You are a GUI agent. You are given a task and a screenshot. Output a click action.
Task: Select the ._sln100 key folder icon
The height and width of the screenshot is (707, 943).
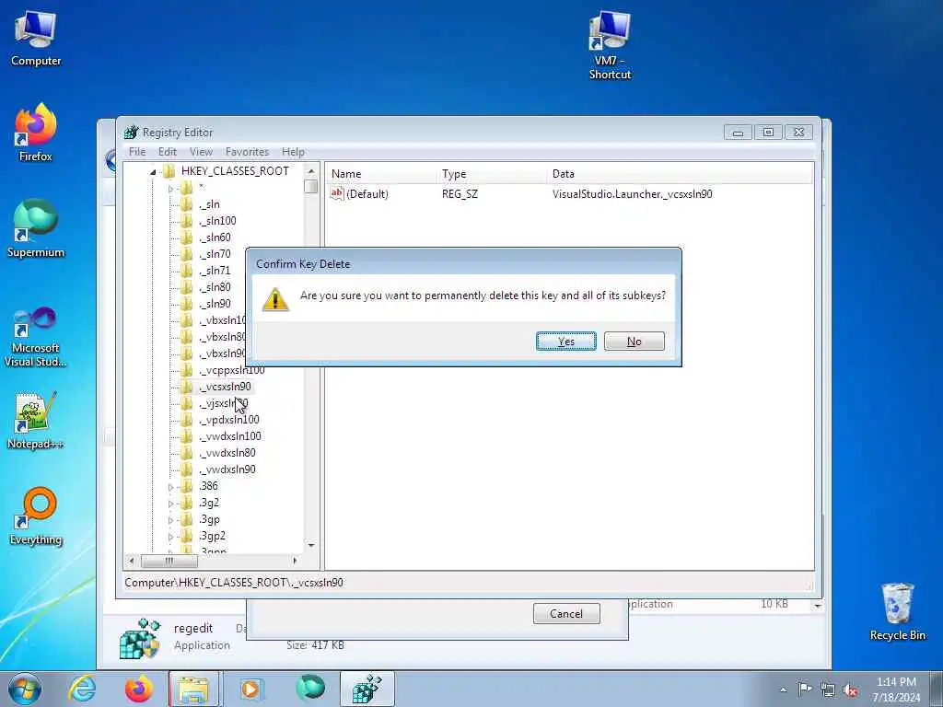187,221
